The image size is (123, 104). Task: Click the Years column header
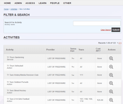pyautogui.click(x=81, y=50)
